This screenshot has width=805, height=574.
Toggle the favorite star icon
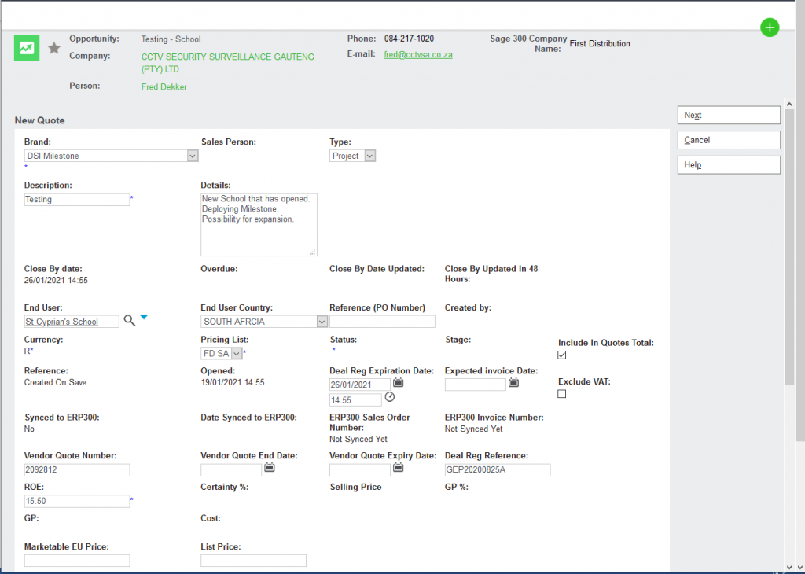click(x=54, y=49)
